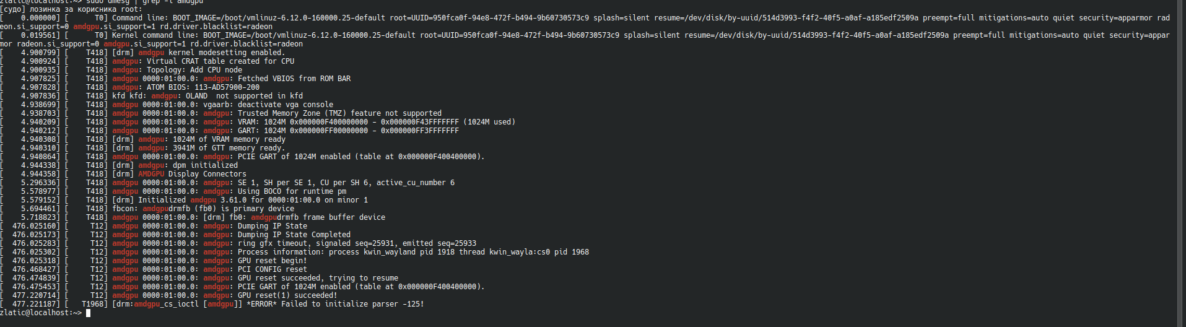The height and width of the screenshot is (327, 1186).
Task: Click the 'Using BOCO for runtime pm' line
Action: (292, 191)
